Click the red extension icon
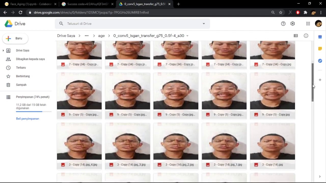The height and width of the screenshot is (183, 326). click(298, 12)
